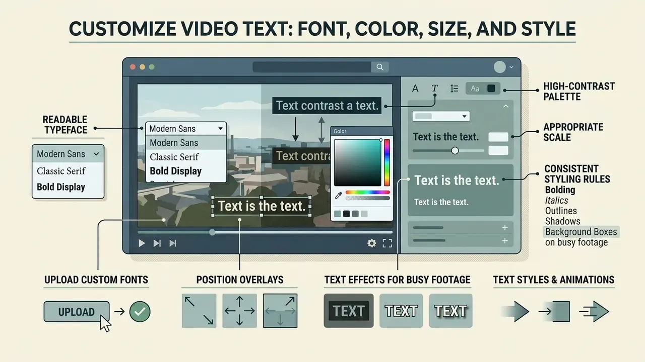This screenshot has height=362, width=645.
Task: Expand the lower collapsed row with its plus sign
Action: pyautogui.click(x=505, y=241)
